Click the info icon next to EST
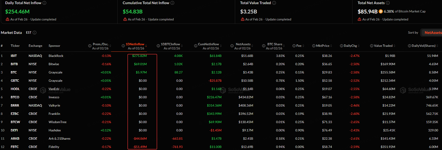The image size is (442, 150). coord(35,33)
